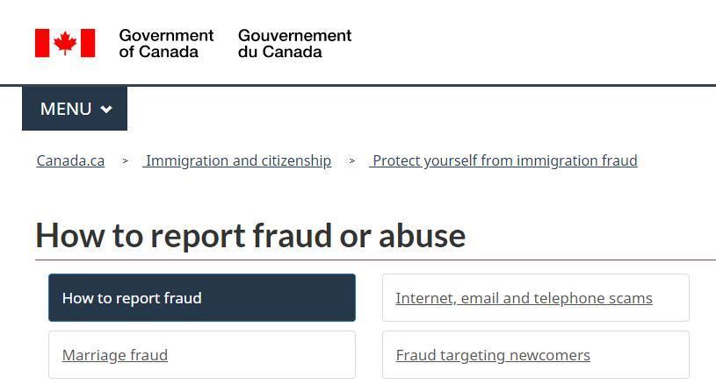Viewport: 716px width, 384px height.
Task: Open Internet, email and telephone scams
Action: pos(524,298)
